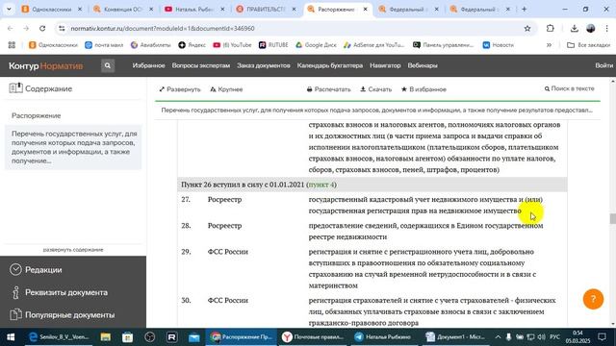Click Скачать to download document
This screenshot has height=346, width=616.
376,89
